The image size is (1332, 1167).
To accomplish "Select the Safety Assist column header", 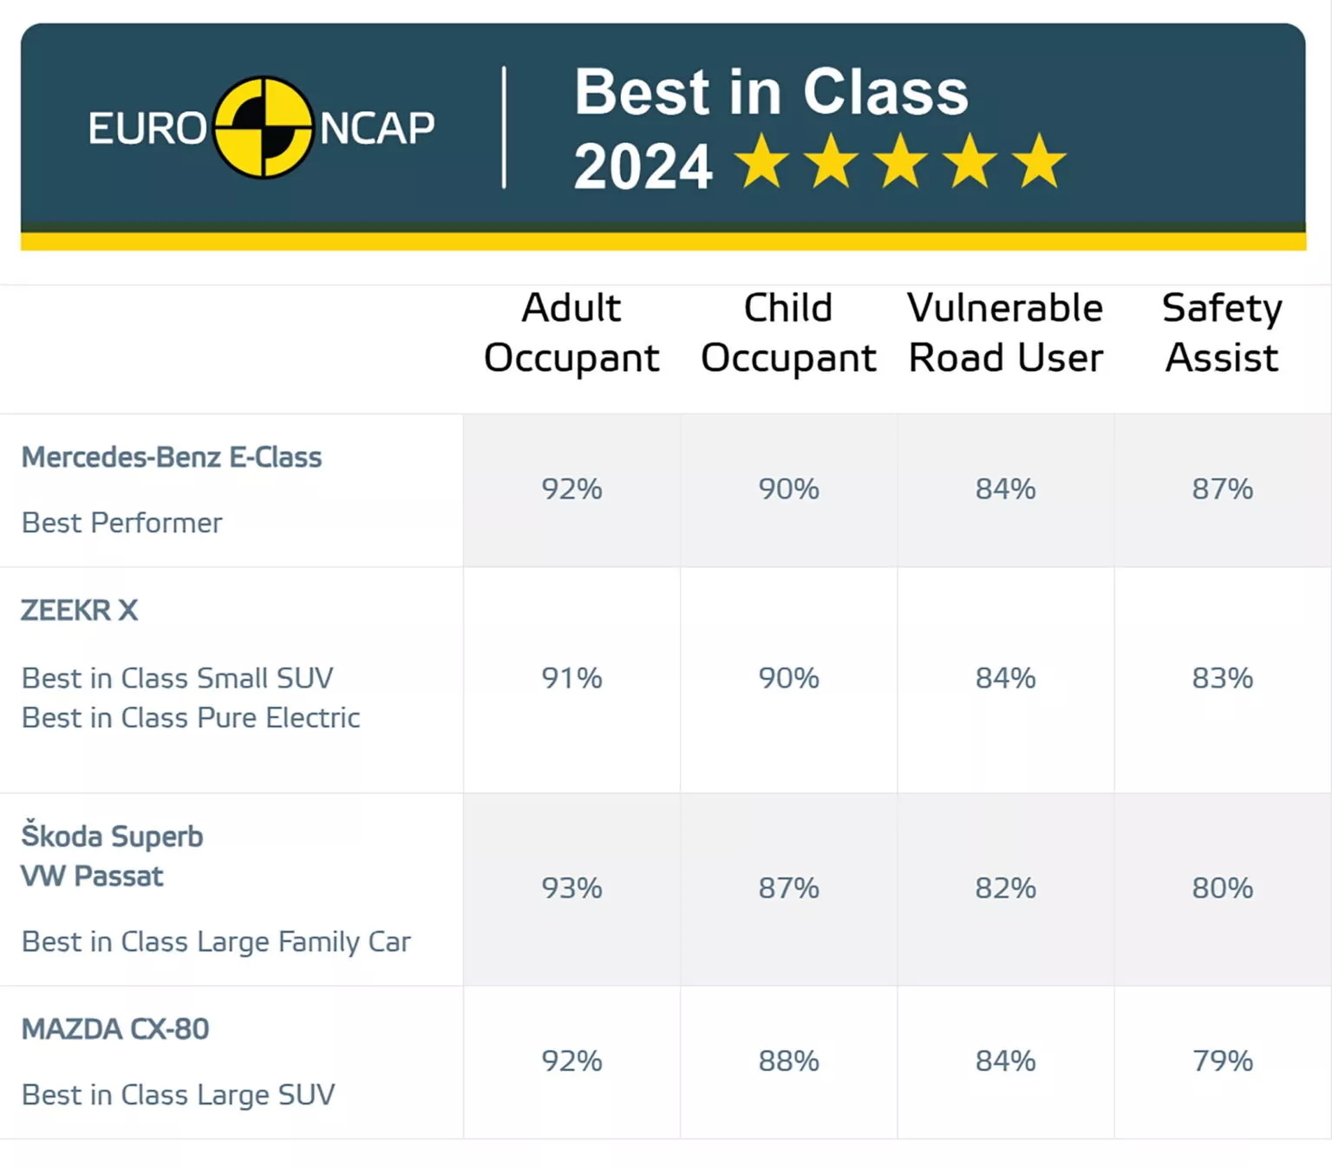I will coord(1222,333).
